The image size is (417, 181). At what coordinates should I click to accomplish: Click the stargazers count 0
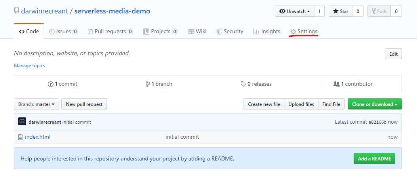358,11
